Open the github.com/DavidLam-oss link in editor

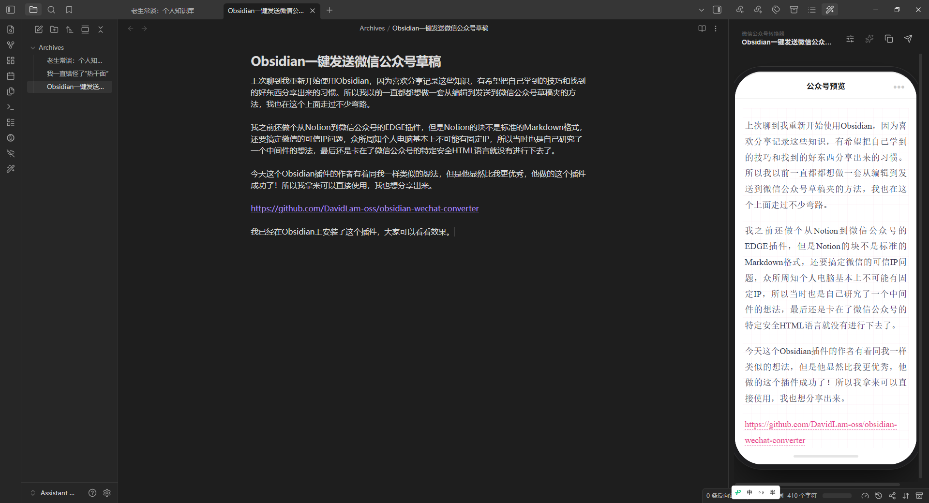tap(365, 208)
